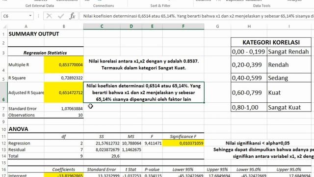Select the Significance F header cell

[183, 137]
